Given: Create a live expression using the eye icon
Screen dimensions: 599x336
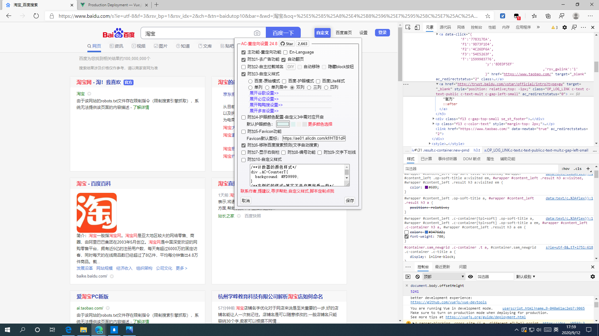Looking at the screenshot, I should [470, 277].
